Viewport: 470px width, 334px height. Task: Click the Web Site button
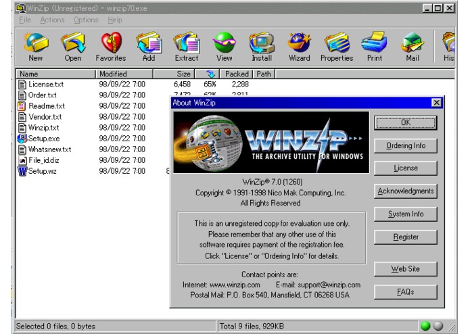(x=406, y=269)
